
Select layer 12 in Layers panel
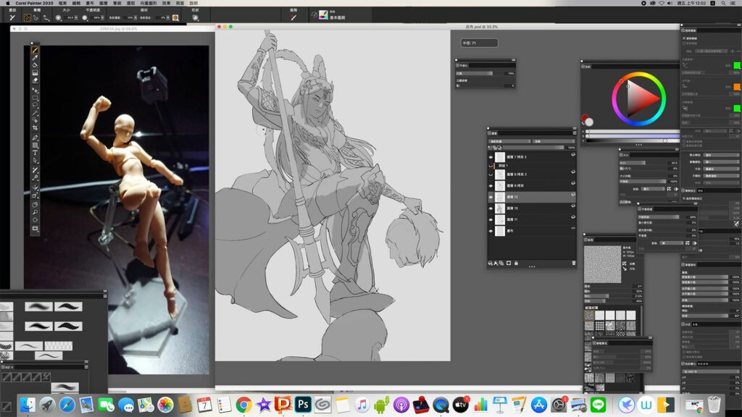point(531,197)
